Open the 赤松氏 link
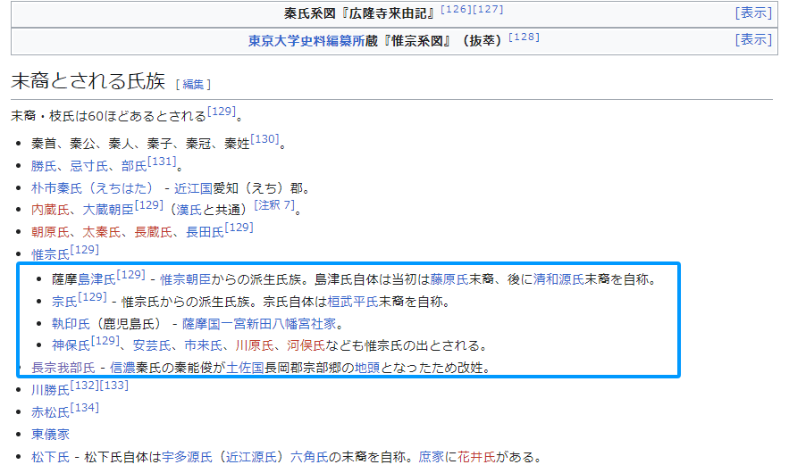 point(50,412)
